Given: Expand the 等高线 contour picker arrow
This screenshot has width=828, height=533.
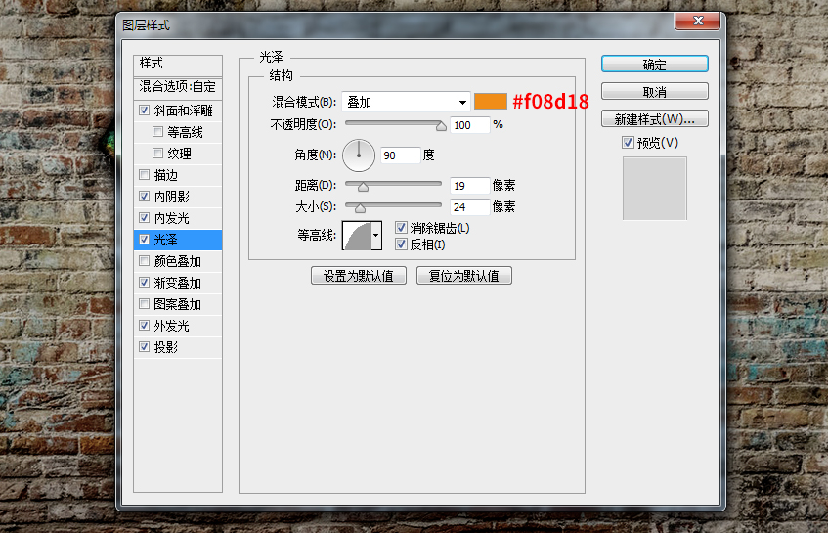Looking at the screenshot, I should 376,235.
